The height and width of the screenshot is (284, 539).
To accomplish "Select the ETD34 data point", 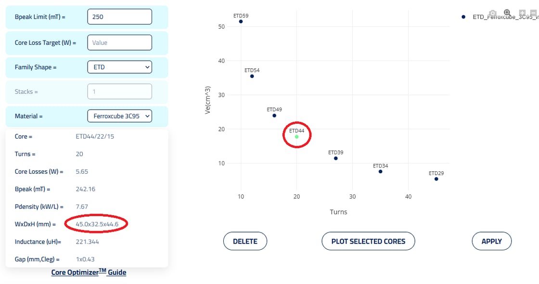I will point(381,171).
